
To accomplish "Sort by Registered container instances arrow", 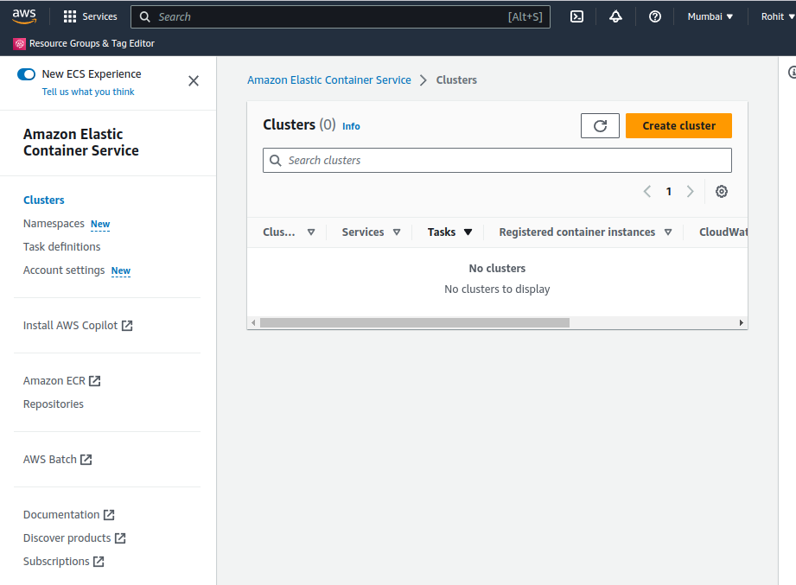I will [x=668, y=232].
